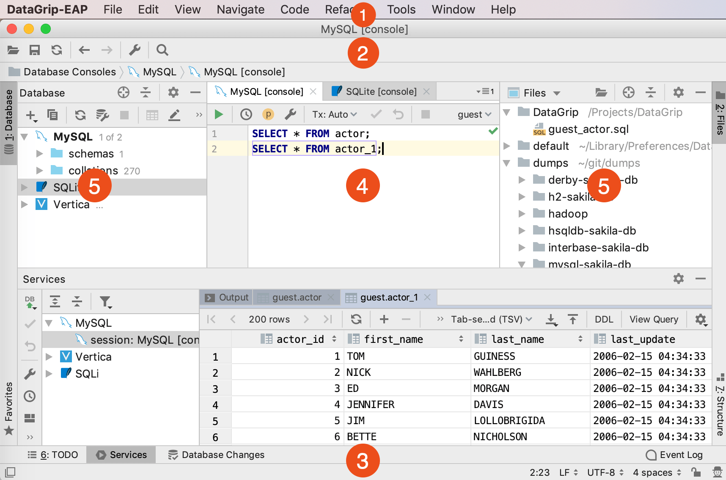This screenshot has height=480, width=726.
Task: Click the first_name cell containing JENNIFER
Action: (x=407, y=405)
